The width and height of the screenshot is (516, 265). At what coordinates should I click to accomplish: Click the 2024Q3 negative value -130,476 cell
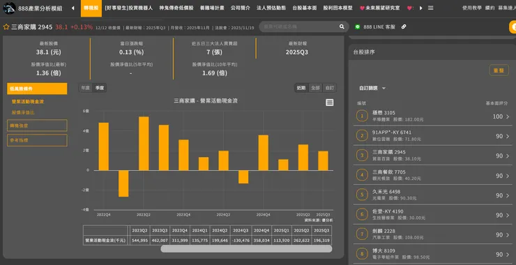[x=241, y=241]
